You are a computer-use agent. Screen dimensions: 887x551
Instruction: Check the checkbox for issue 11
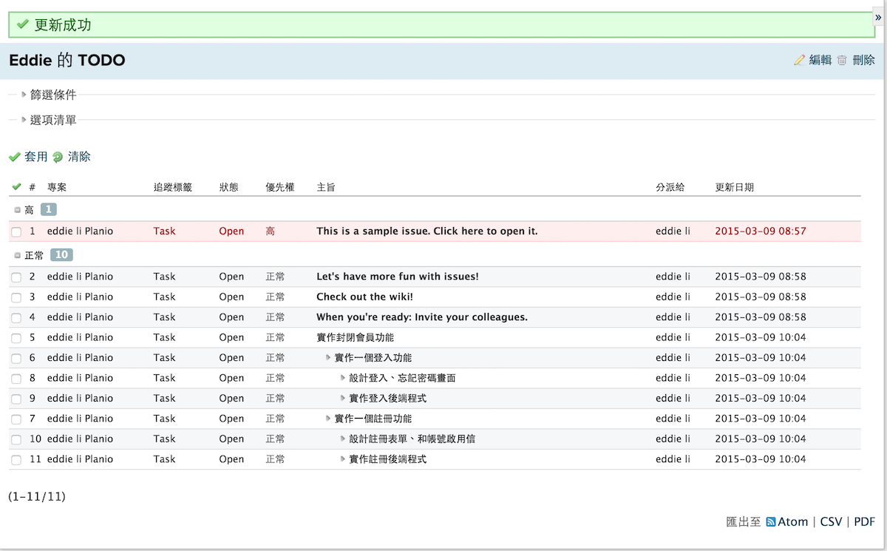tap(16, 459)
